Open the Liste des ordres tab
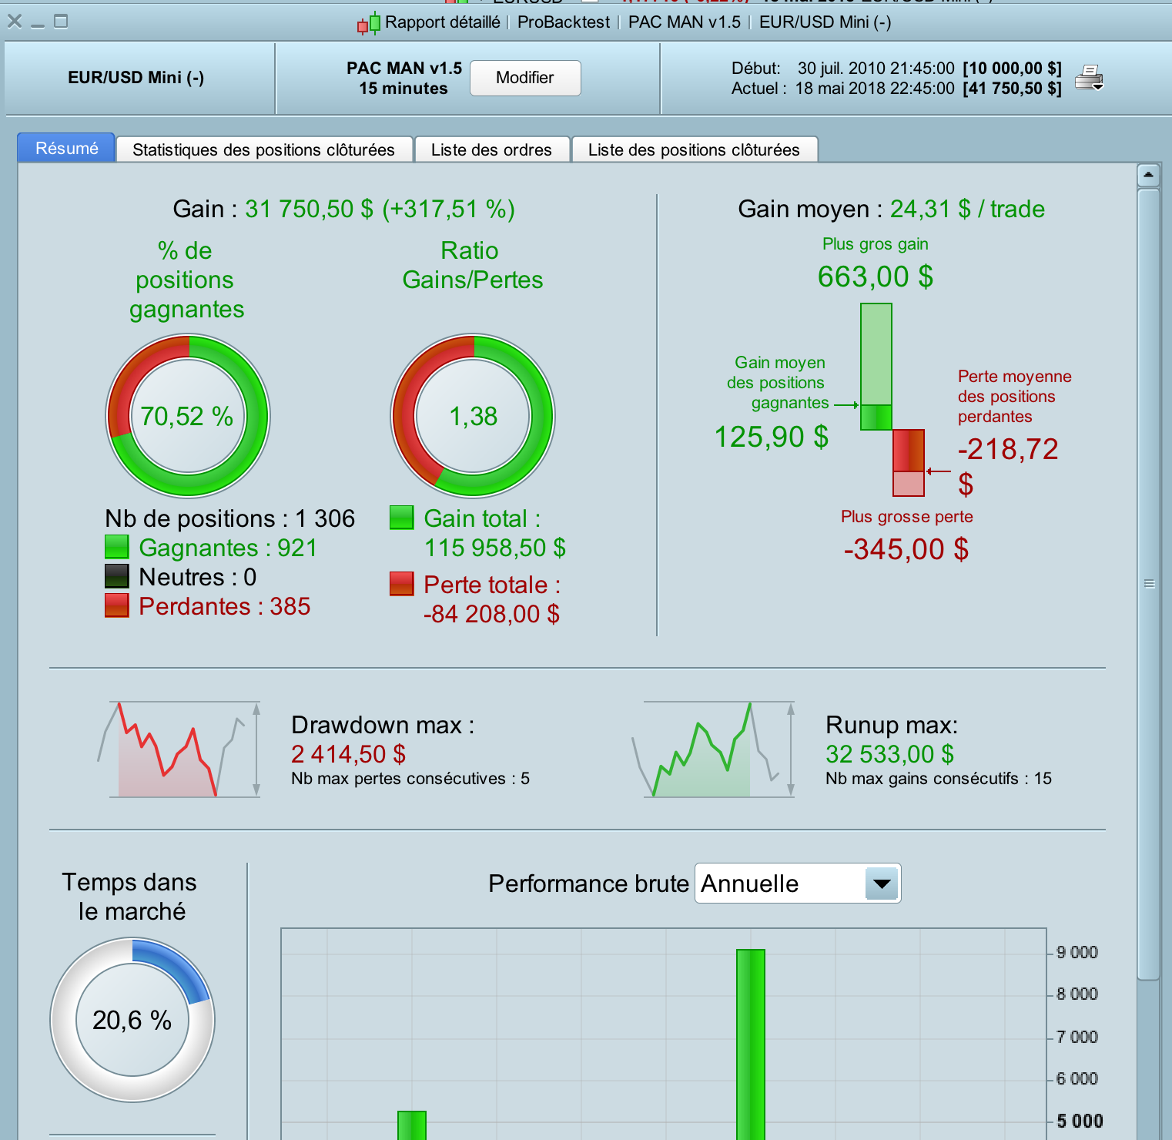This screenshot has height=1140, width=1172. pyautogui.click(x=492, y=149)
